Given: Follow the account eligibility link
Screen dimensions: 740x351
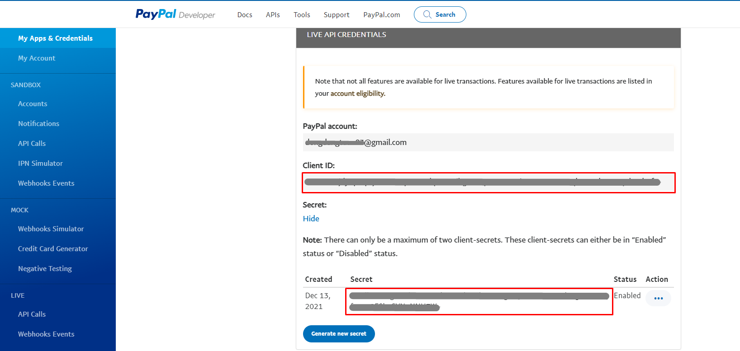Looking at the screenshot, I should [358, 94].
